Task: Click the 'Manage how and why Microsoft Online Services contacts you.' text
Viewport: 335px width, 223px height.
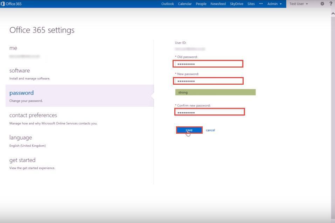Action: (53, 124)
